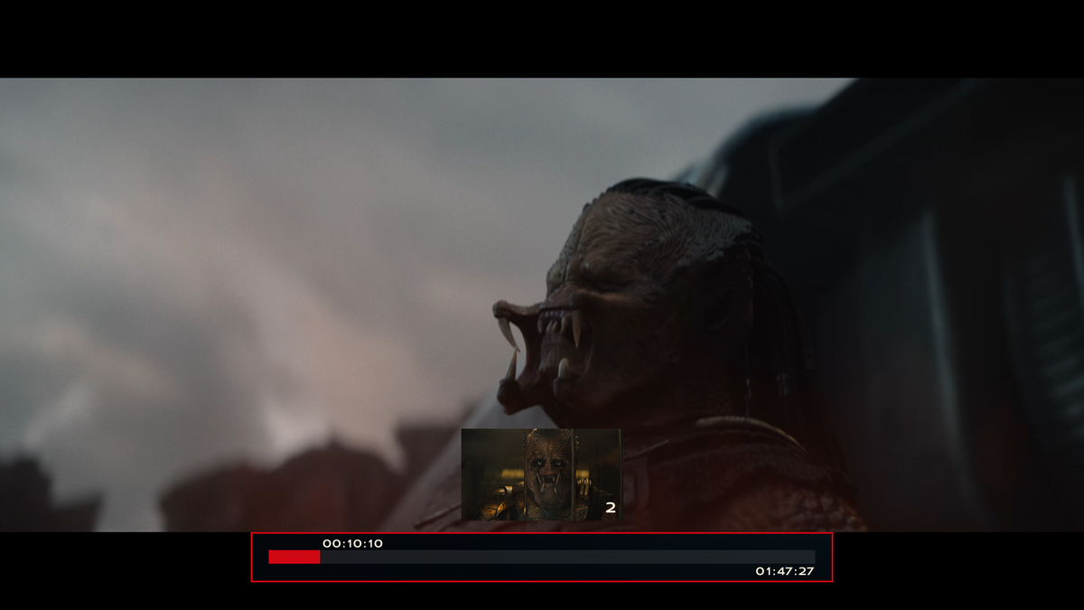Screen dimensions: 1084x610
Task: Jump to the far end of the progress bar
Action: click(813, 557)
